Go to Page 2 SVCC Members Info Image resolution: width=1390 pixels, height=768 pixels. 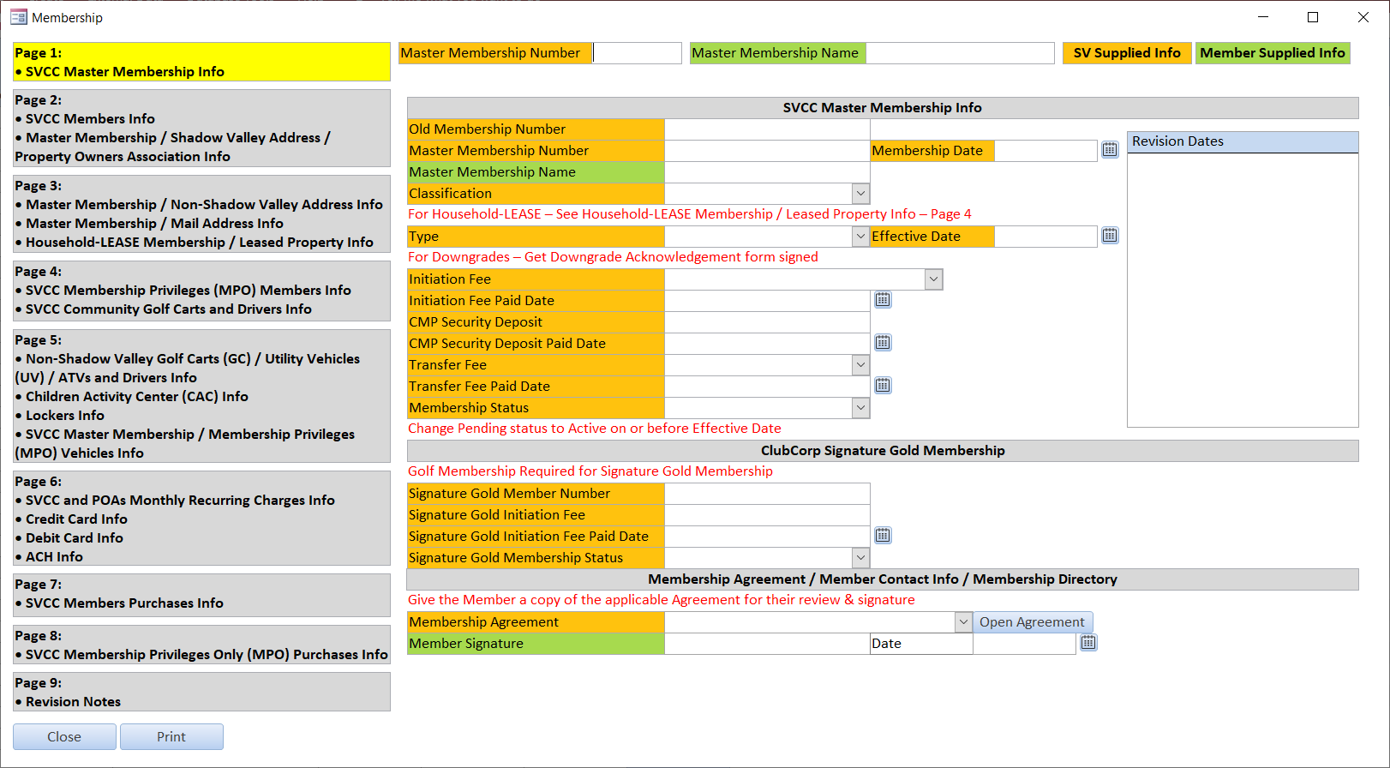tap(201, 128)
